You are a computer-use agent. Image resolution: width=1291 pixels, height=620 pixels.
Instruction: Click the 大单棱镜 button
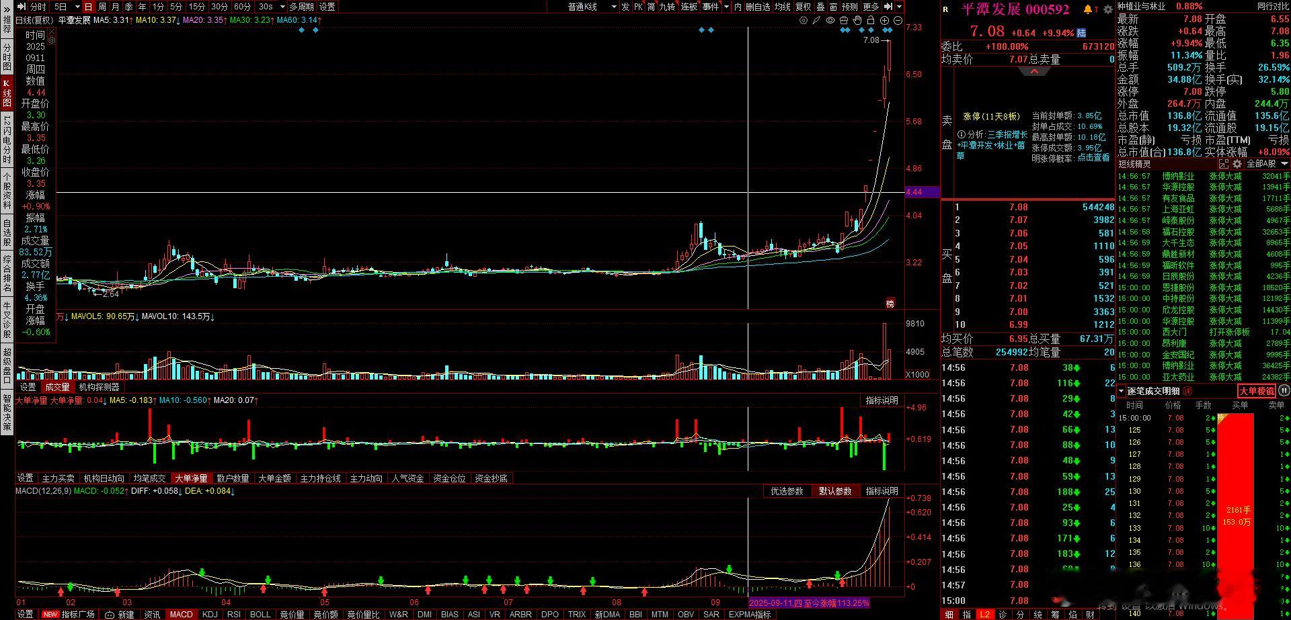coord(1256,391)
